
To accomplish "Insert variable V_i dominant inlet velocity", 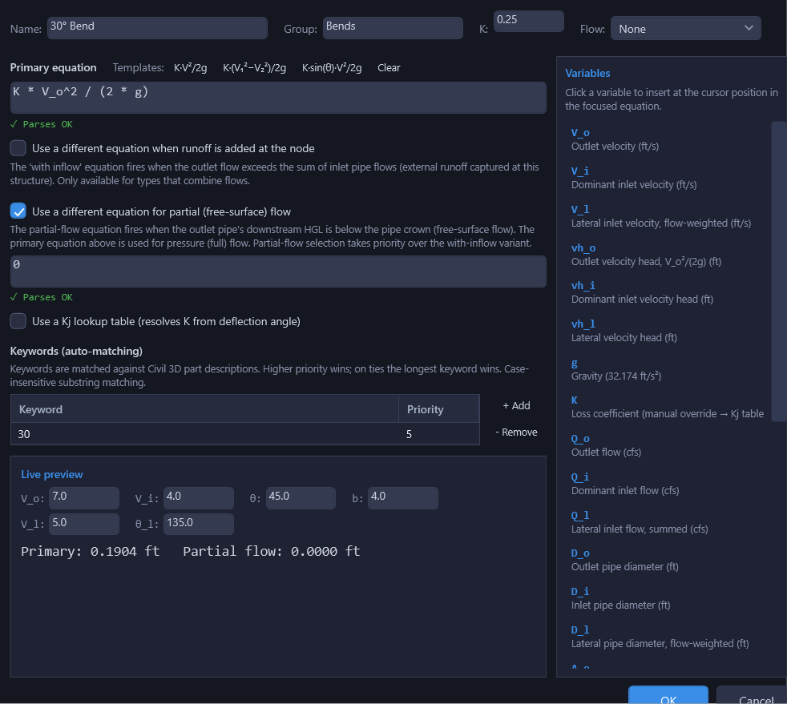I will pos(580,171).
